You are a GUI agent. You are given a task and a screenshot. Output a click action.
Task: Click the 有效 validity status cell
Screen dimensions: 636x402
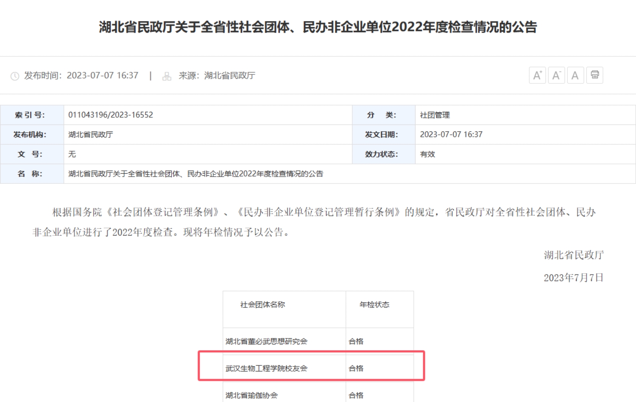click(427, 154)
